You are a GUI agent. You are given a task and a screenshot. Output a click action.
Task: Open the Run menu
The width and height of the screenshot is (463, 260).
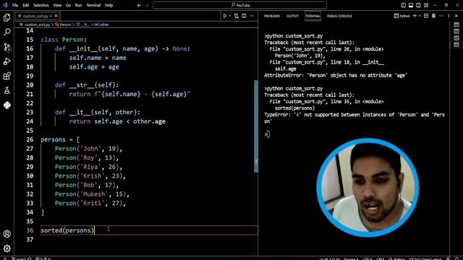pyautogui.click(x=78, y=5)
